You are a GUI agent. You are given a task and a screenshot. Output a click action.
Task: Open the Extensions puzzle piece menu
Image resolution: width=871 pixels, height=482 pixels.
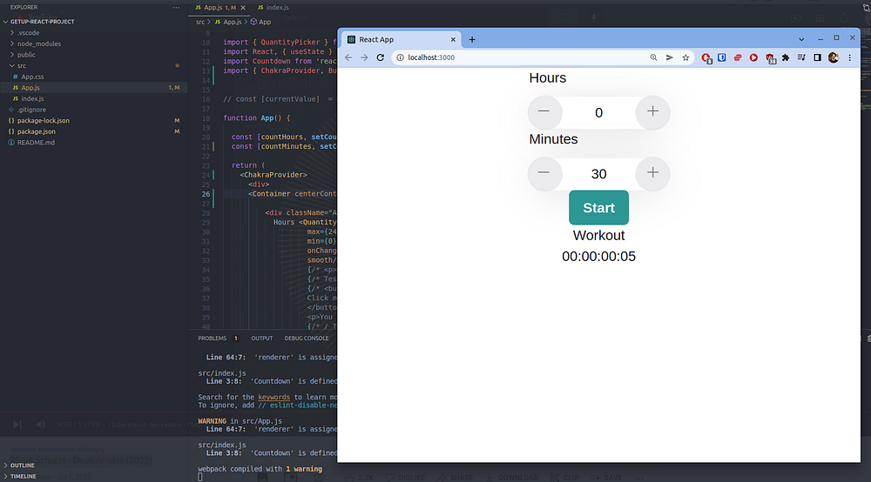click(786, 57)
